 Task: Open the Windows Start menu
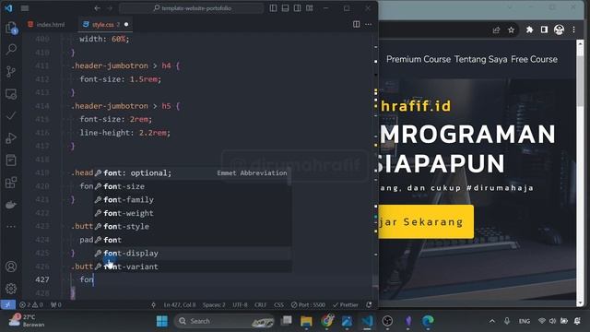pos(162,321)
